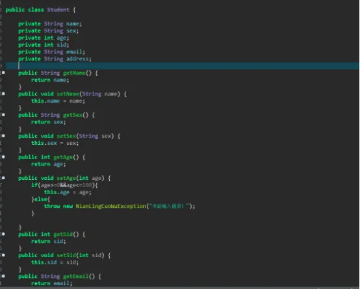The image size is (360, 289).
Task: Click the 'this.sid = sid;' statement
Action: tap(55, 262)
